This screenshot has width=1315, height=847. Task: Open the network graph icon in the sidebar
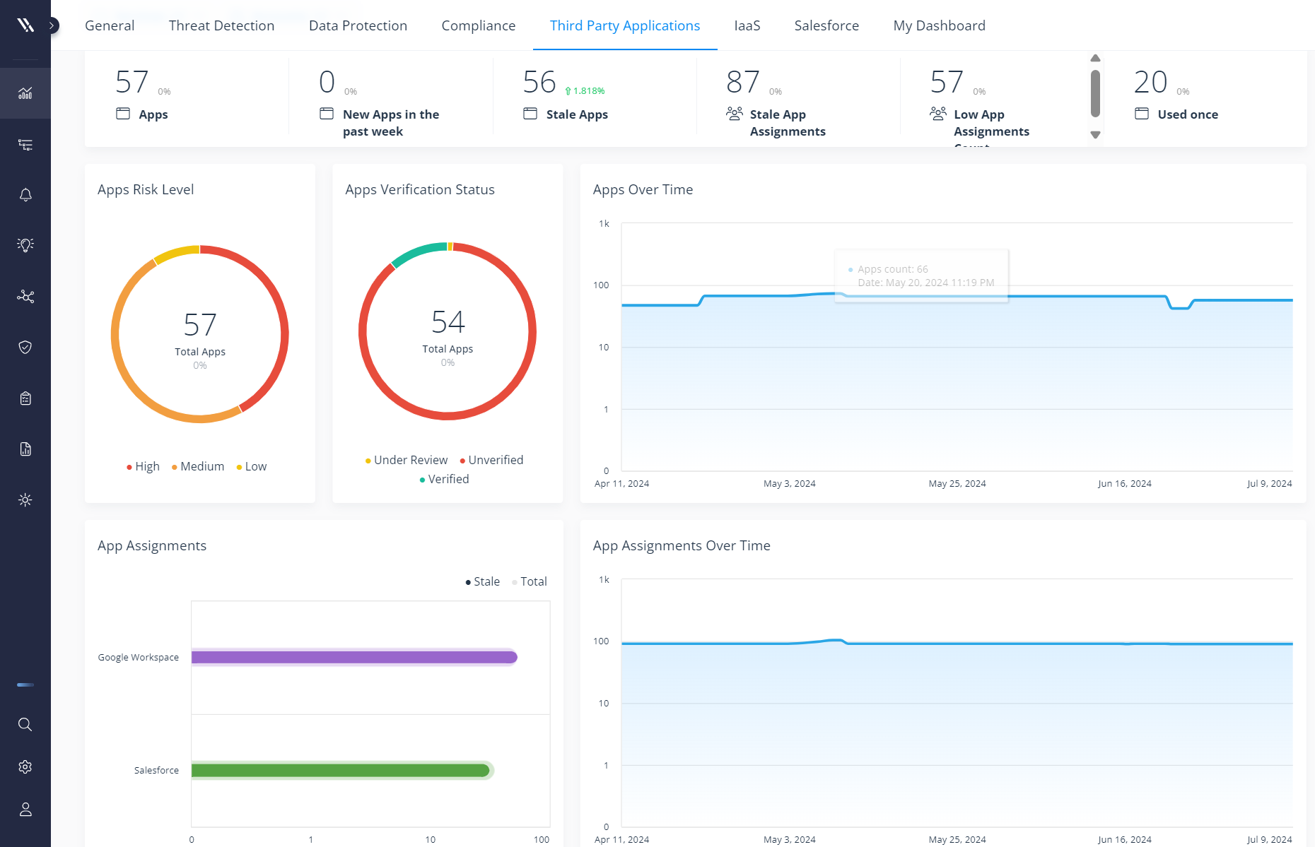coord(25,297)
